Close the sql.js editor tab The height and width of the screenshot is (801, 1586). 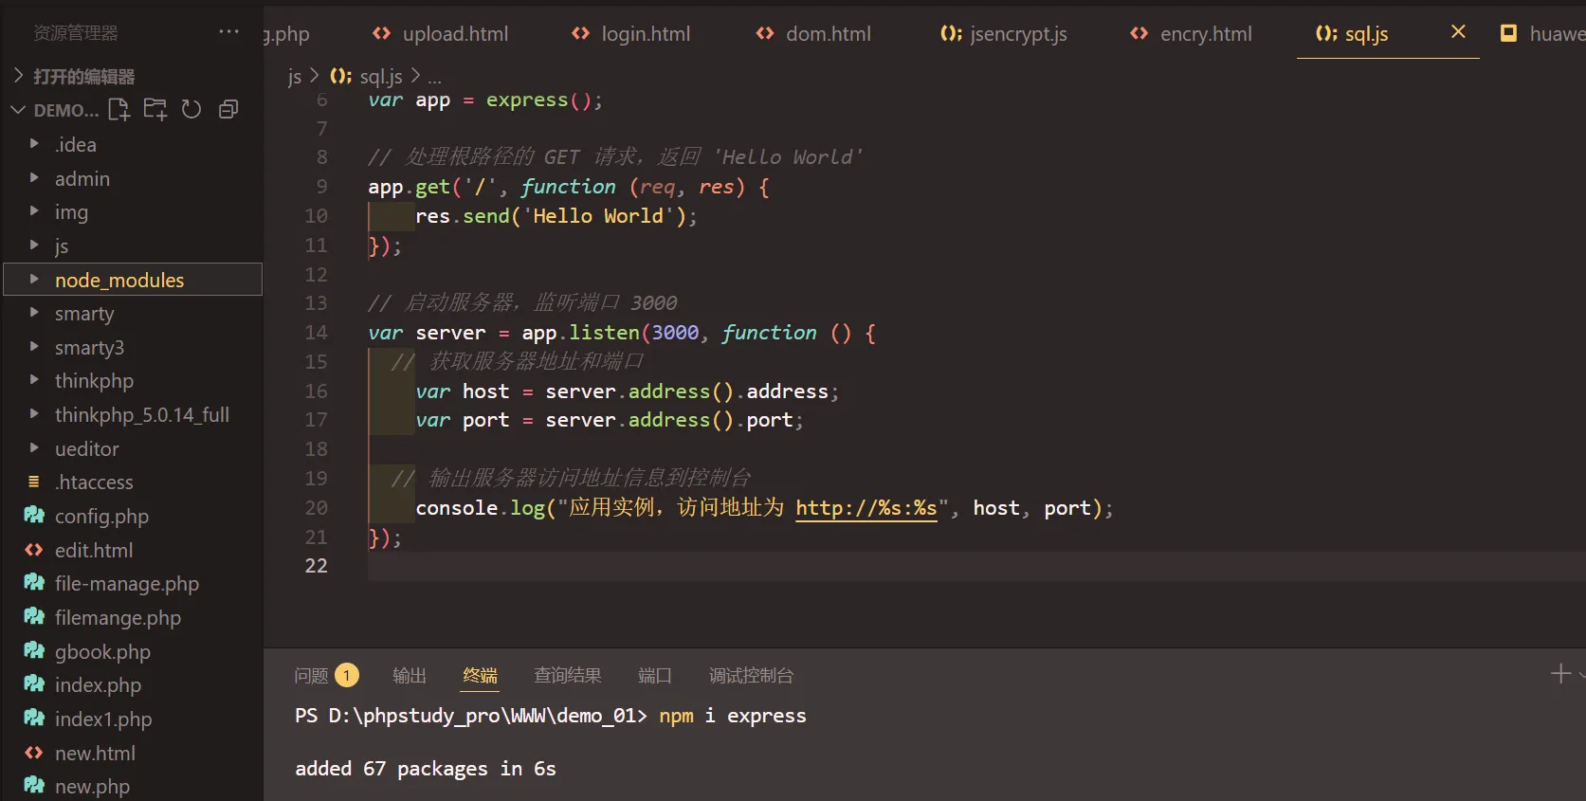[1458, 32]
